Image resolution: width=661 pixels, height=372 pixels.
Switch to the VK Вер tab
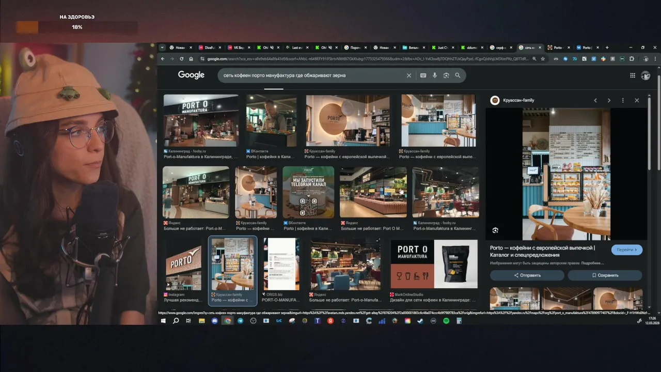pyautogui.click(x=239, y=48)
